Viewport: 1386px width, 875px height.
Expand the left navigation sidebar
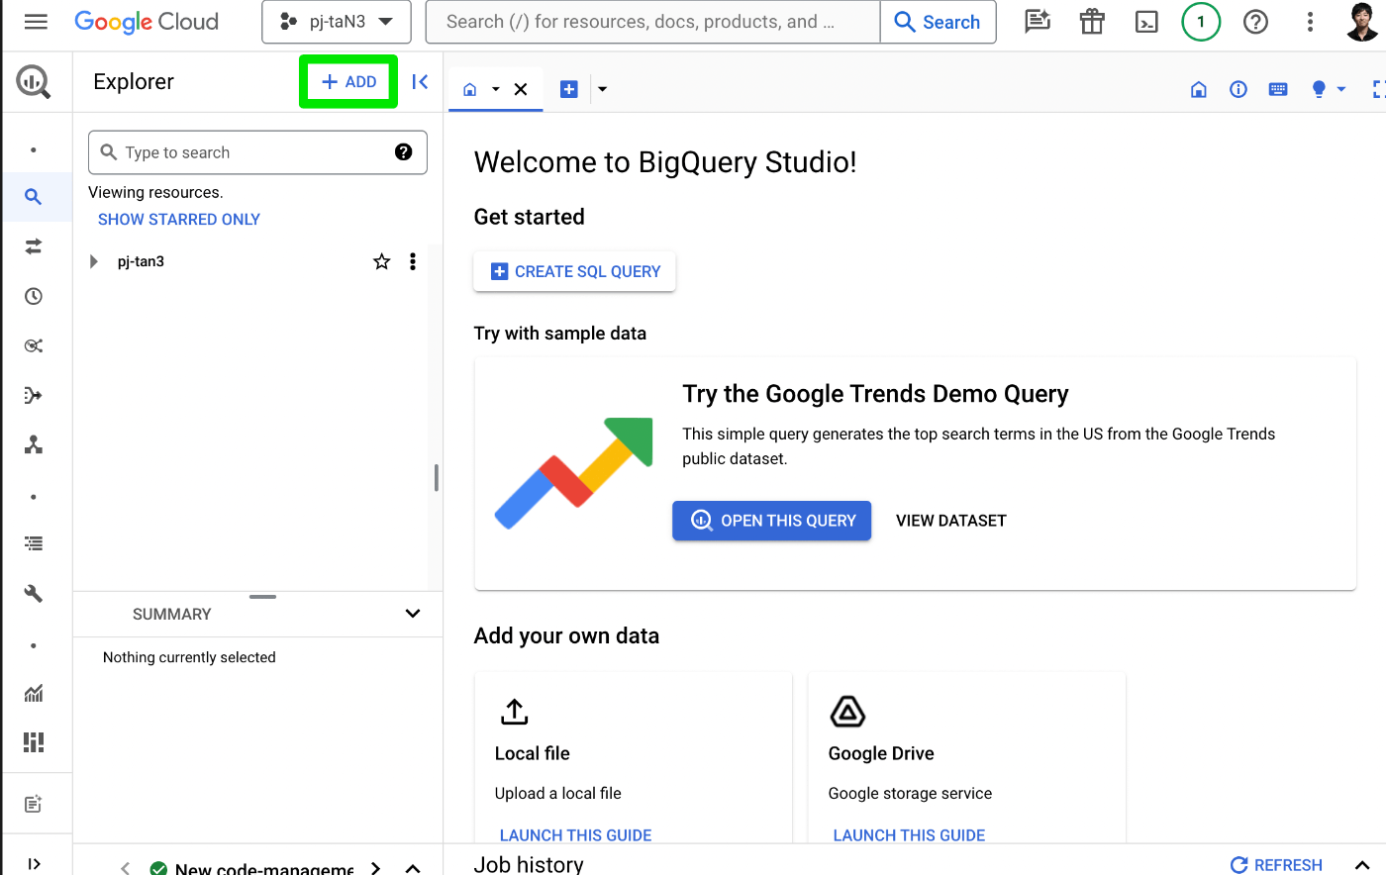[x=34, y=864]
